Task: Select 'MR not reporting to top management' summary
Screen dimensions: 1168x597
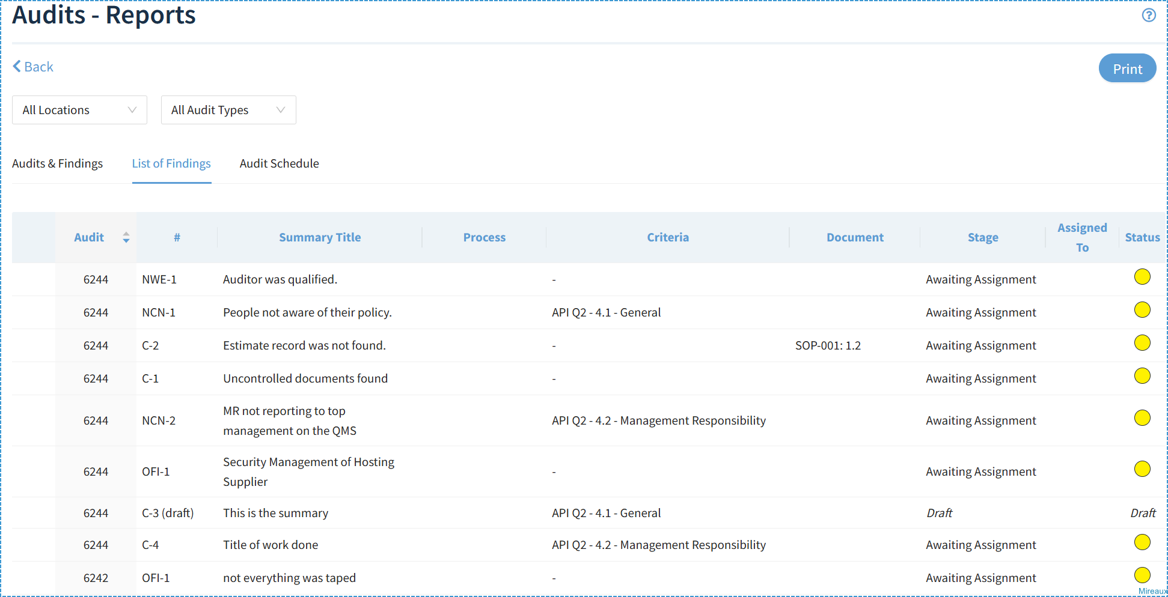Action: pos(290,420)
